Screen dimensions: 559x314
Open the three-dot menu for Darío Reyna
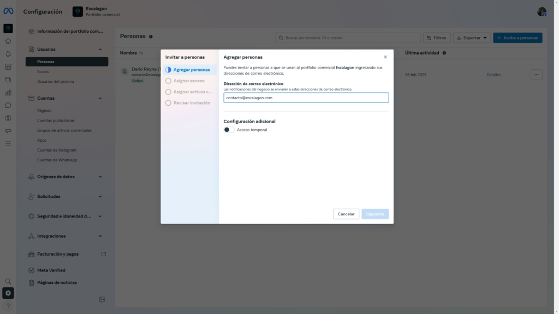click(x=536, y=75)
